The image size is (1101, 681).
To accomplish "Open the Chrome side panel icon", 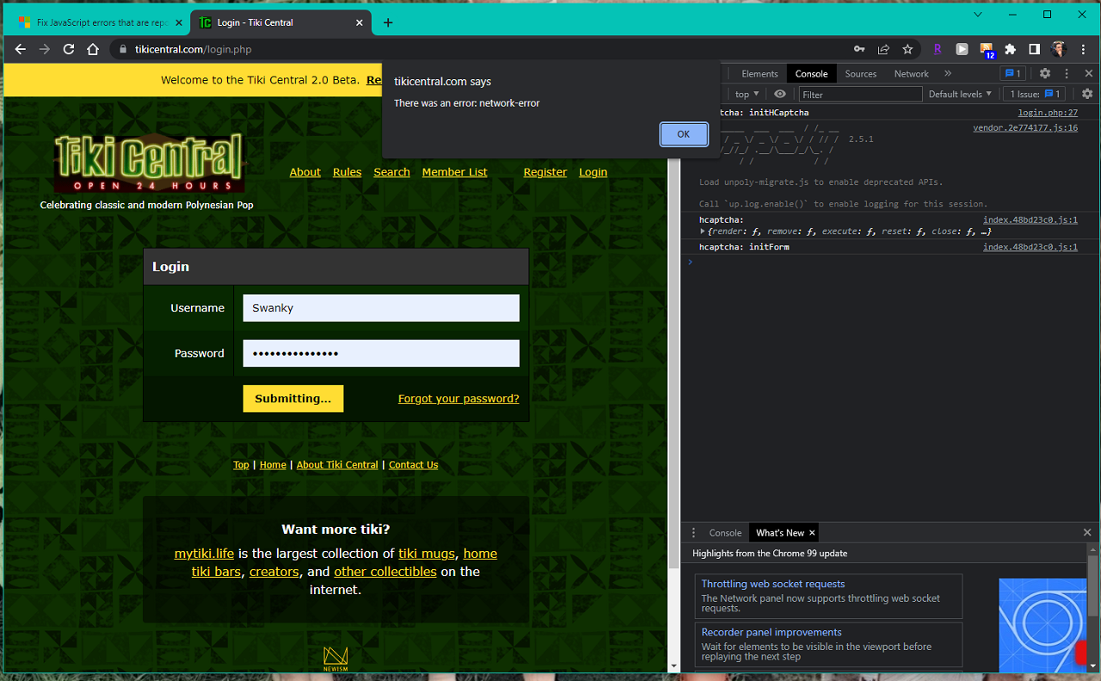I will click(x=1034, y=49).
